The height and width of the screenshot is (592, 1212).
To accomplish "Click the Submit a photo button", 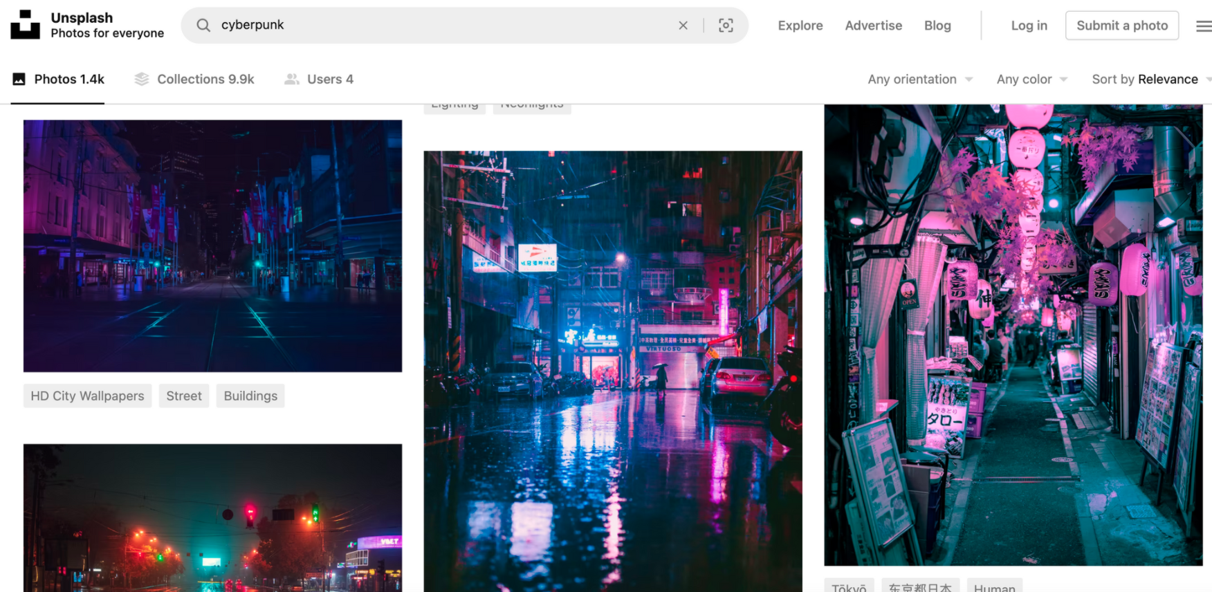I will point(1122,26).
